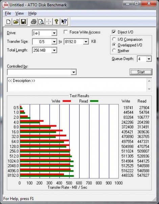Open the View menu
Viewport: 159px width, 204px height.
pos(20,13)
